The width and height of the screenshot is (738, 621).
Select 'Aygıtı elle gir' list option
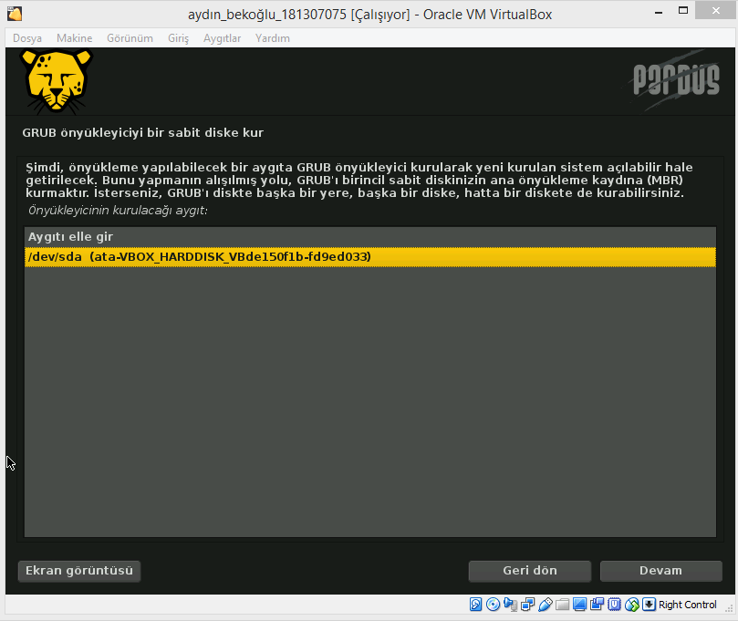(370, 237)
